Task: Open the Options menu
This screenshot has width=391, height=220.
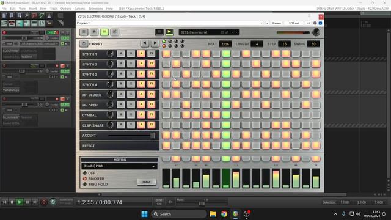Action: click(x=66, y=9)
